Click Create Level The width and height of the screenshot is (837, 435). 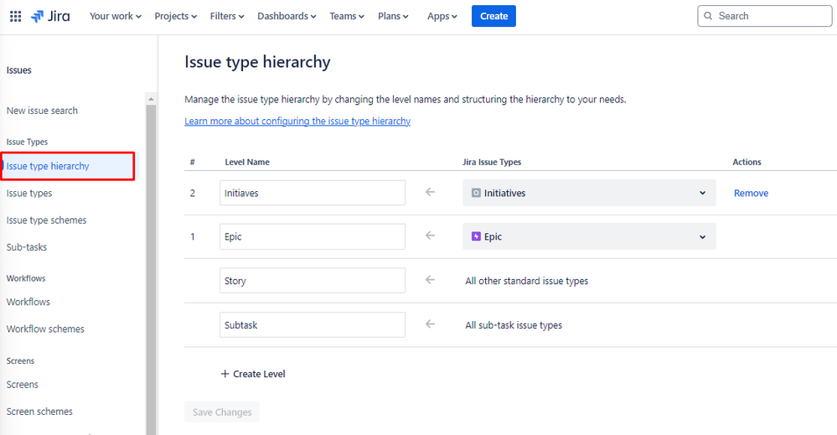253,374
